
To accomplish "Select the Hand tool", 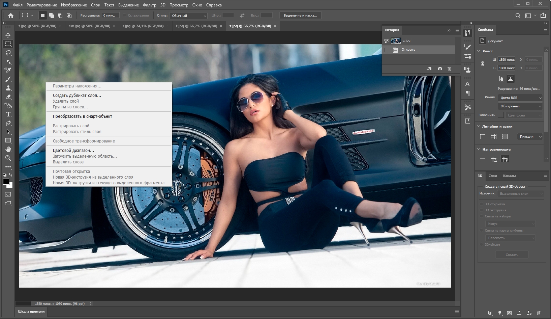I will [x=8, y=149].
